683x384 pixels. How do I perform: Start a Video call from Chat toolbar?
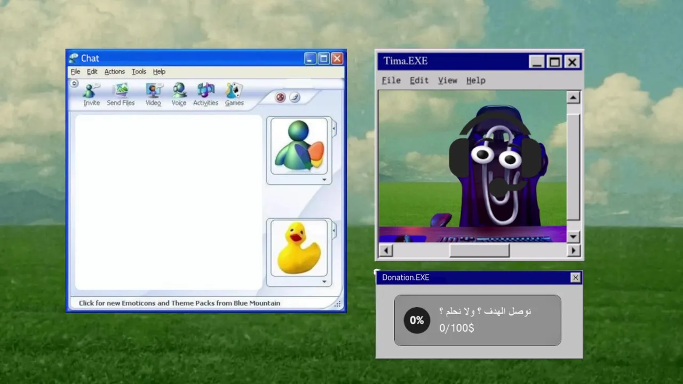click(x=153, y=95)
